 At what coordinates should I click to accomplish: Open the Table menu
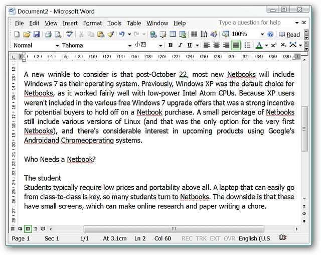[134, 23]
